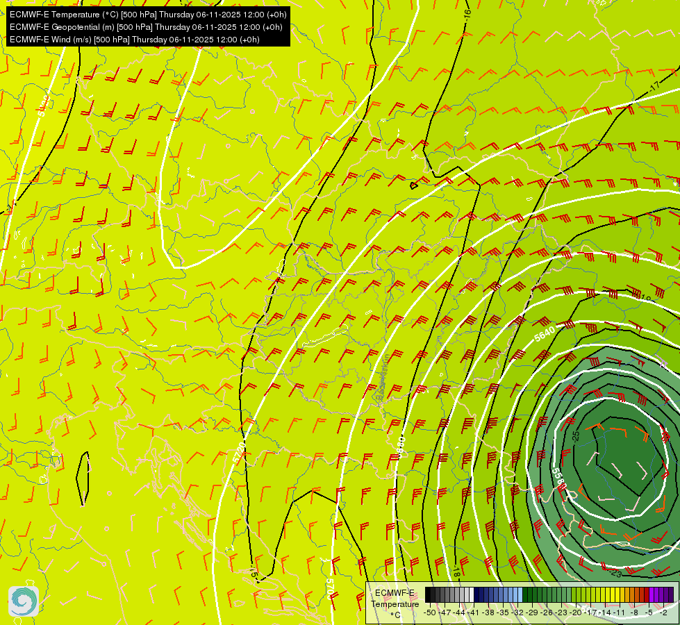Click the ECMWF-E Geopotential 500 hPa title line
This screenshot has height=625, width=680.
[146, 27]
